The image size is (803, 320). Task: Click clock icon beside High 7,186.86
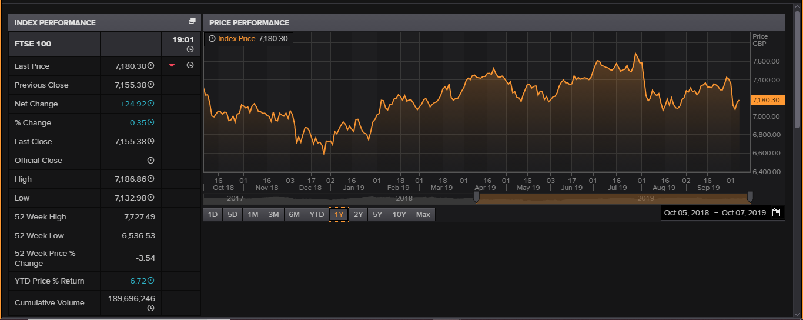click(151, 179)
